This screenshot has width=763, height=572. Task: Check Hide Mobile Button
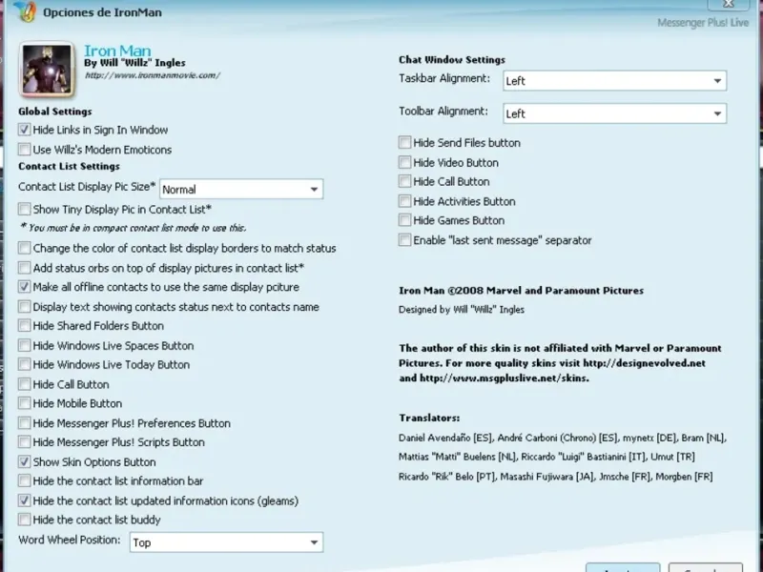24,403
